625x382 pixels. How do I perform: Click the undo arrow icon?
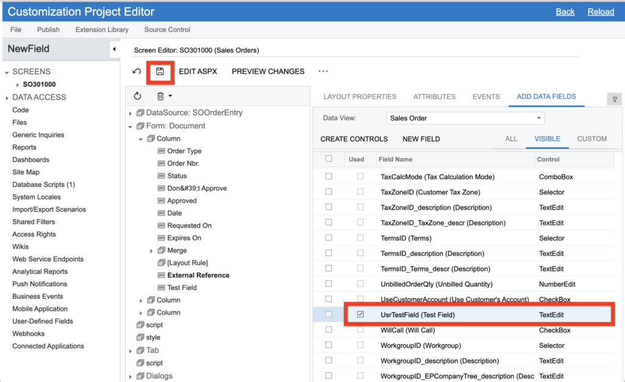[x=137, y=72]
